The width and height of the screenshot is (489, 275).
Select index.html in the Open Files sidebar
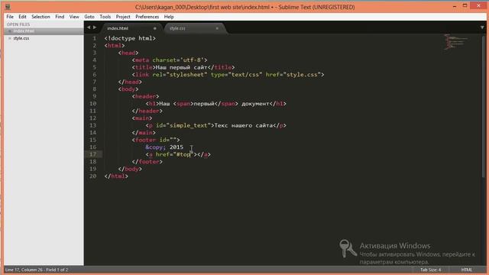44,31
